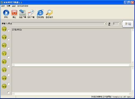135x99 pixels.
Task: Click inside the 层数 value box
Action: [116, 24]
